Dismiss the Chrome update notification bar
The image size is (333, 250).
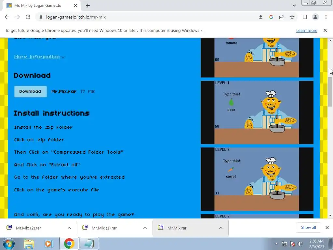pyautogui.click(x=325, y=30)
